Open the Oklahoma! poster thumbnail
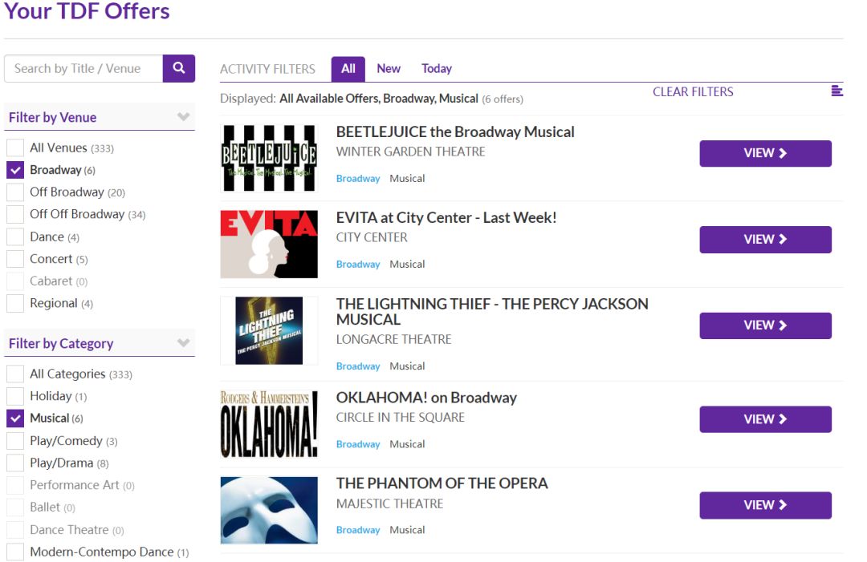The height and width of the screenshot is (562, 867). 269,424
